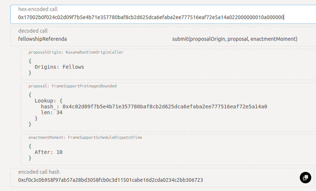Screen dimensions: 316x191
Task: Click the decoded call label
Action: point(33,31)
